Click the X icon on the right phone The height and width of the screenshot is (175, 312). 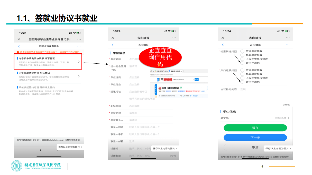pos(223,38)
